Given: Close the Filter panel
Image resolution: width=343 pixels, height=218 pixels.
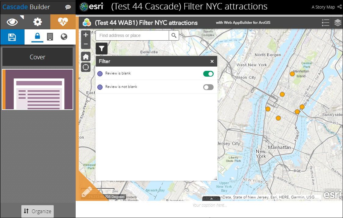Looking at the screenshot, I should (212, 61).
